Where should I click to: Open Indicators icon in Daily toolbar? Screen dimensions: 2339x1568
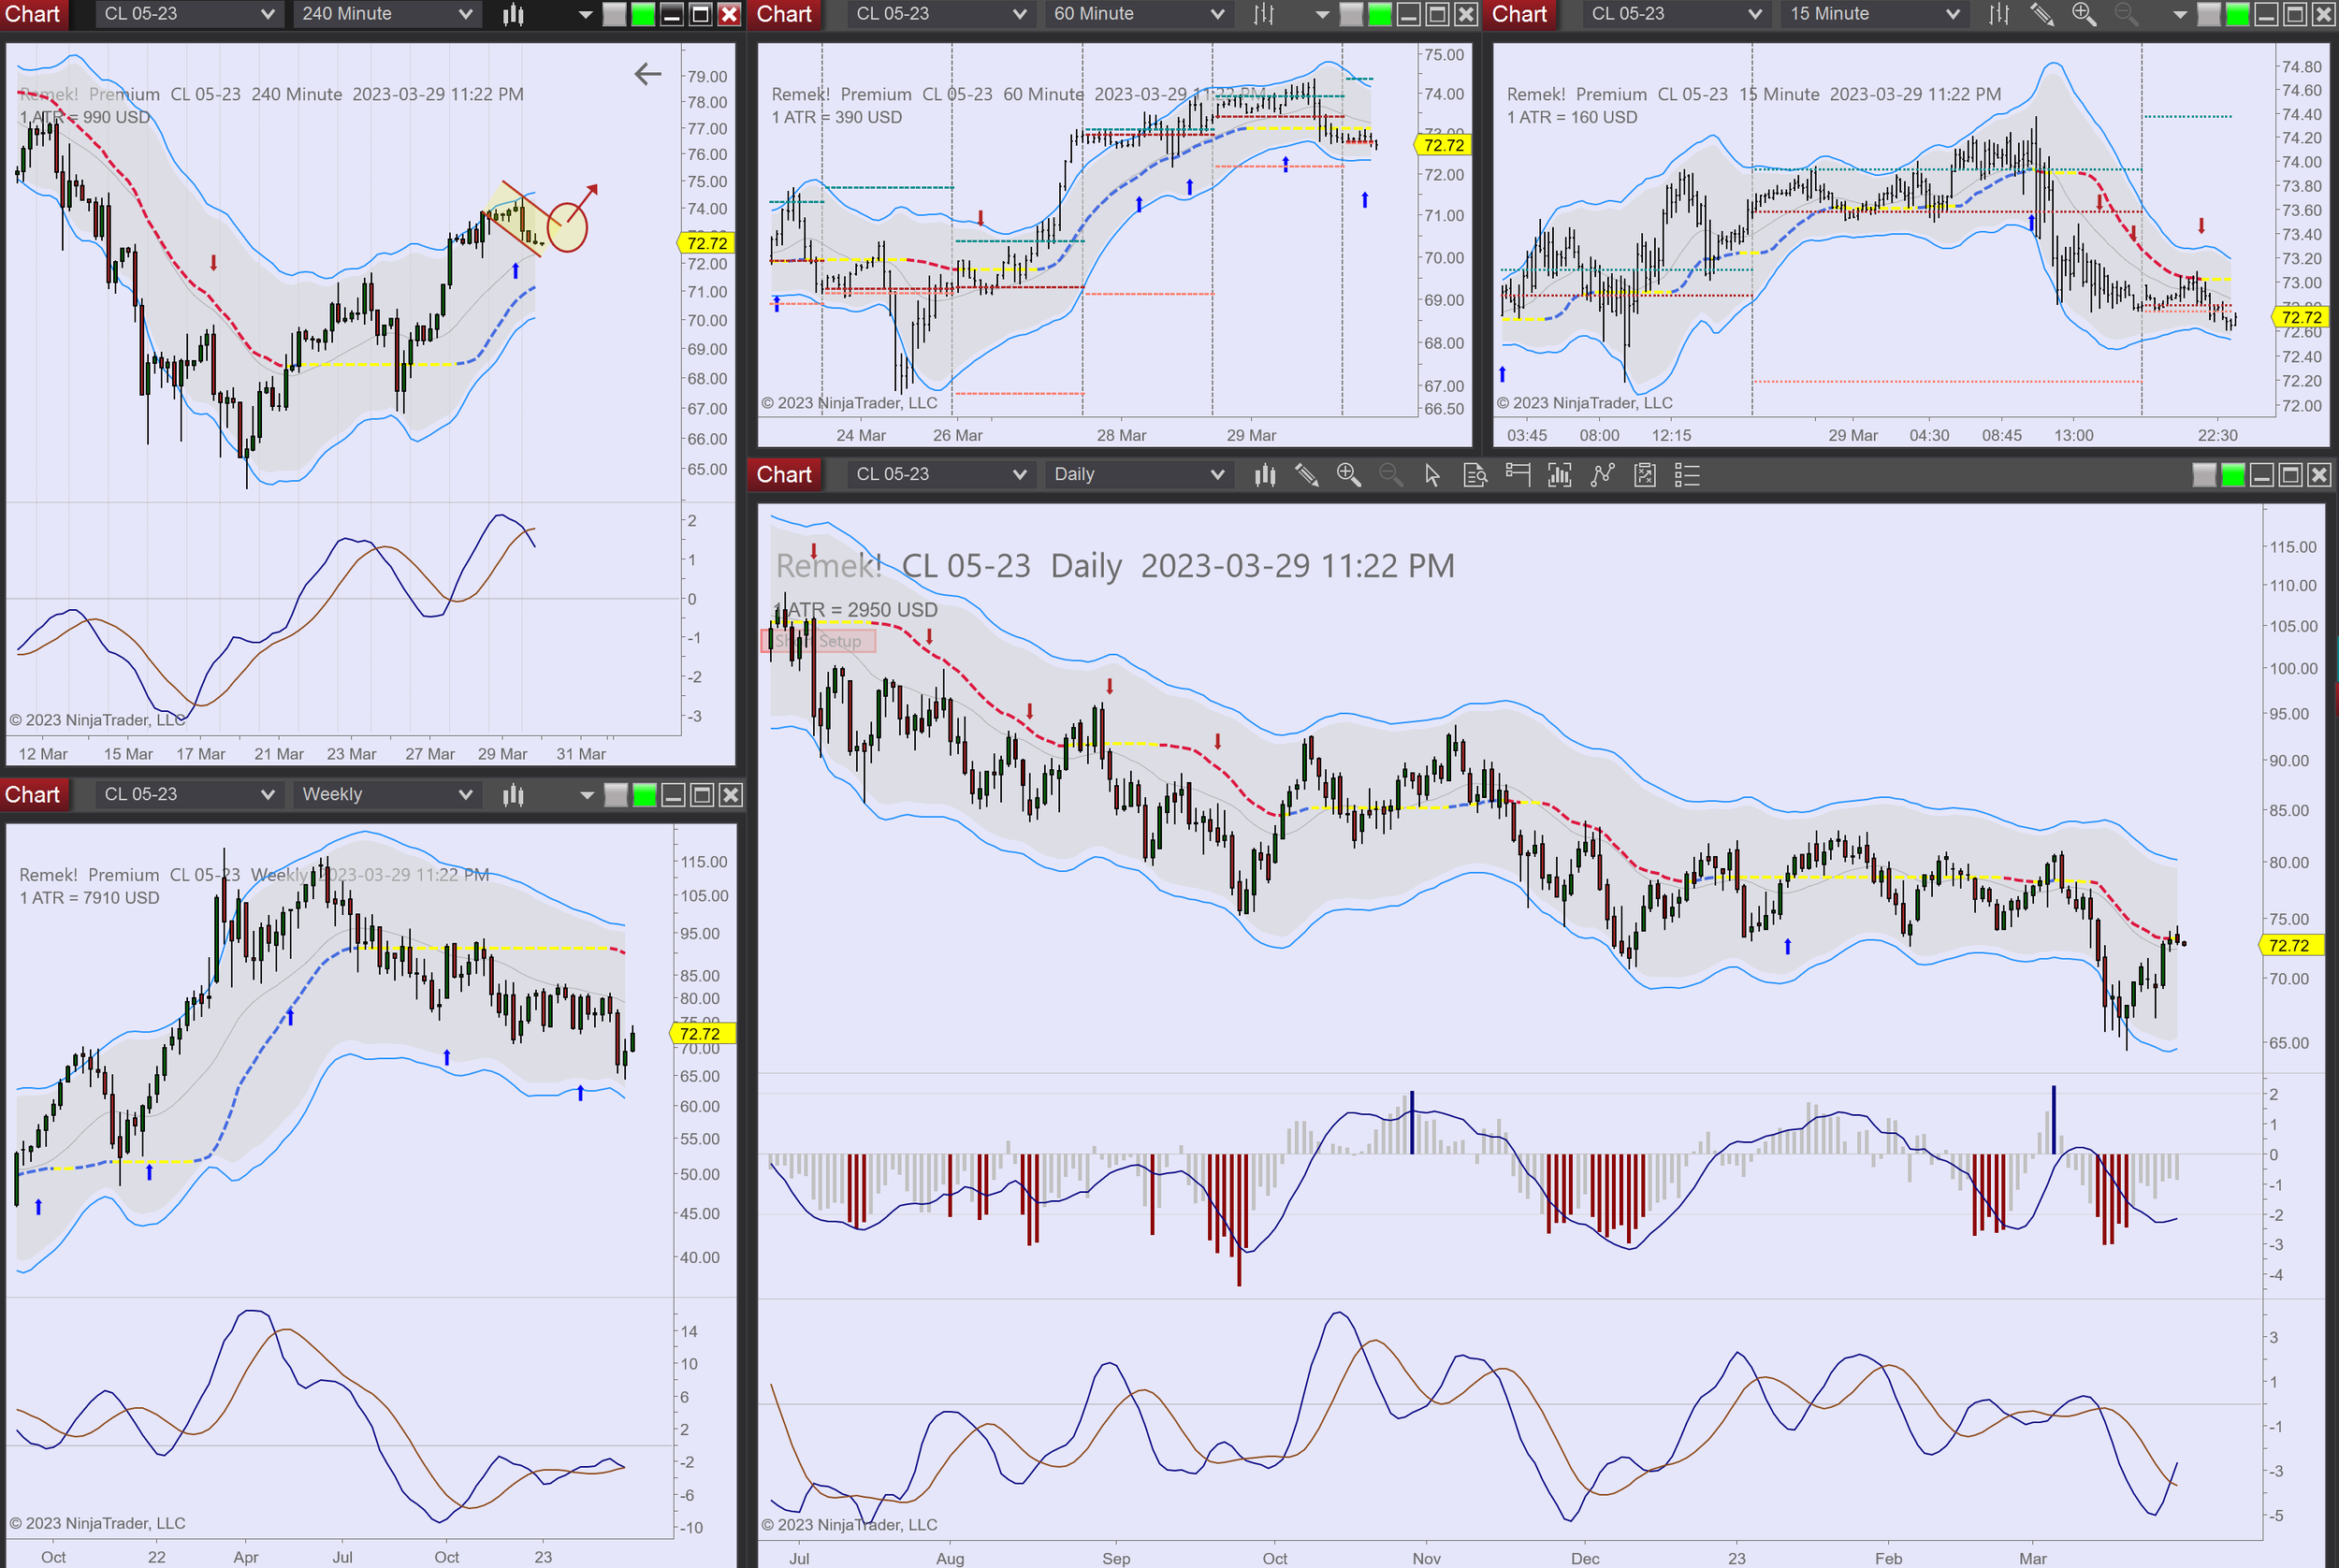[x=1603, y=475]
